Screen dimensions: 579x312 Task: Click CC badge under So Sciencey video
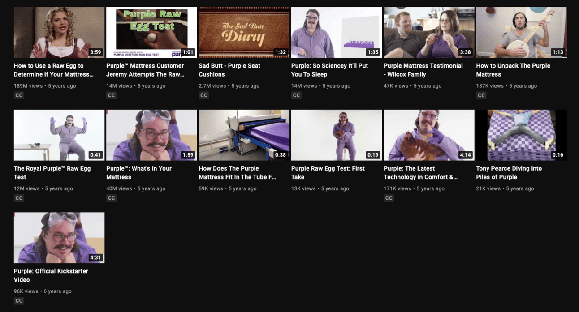[296, 95]
